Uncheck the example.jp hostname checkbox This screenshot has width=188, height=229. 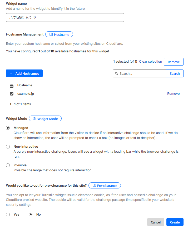[x=12, y=94]
